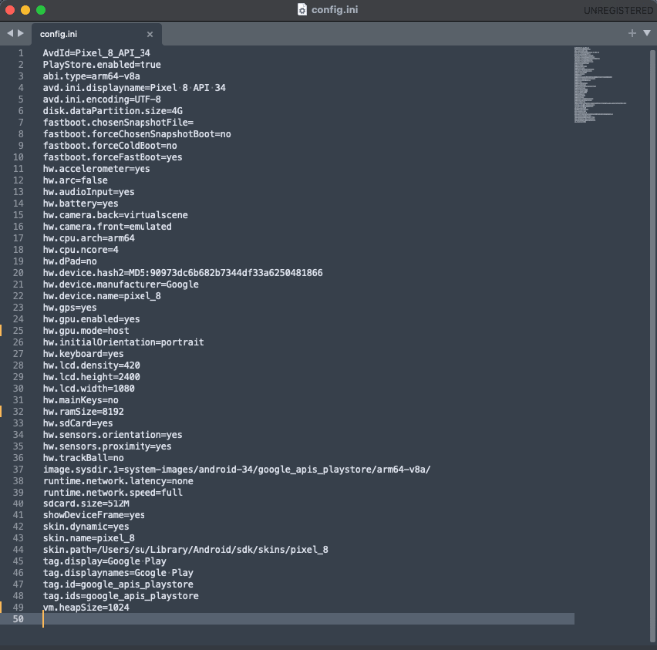Screen dimensions: 657x650
Task: Close the config.ini tab
Action: [x=150, y=35]
